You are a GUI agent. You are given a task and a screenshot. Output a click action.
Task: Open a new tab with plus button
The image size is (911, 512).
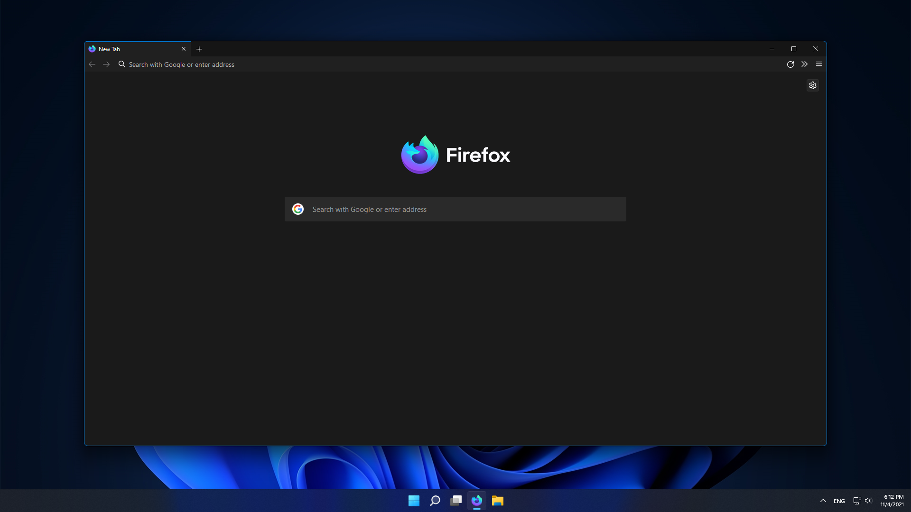[199, 49]
